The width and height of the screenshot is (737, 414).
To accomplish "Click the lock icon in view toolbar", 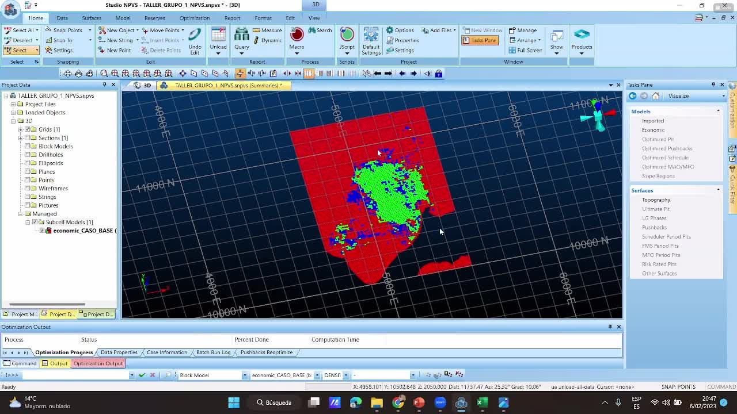I will [x=439, y=74].
